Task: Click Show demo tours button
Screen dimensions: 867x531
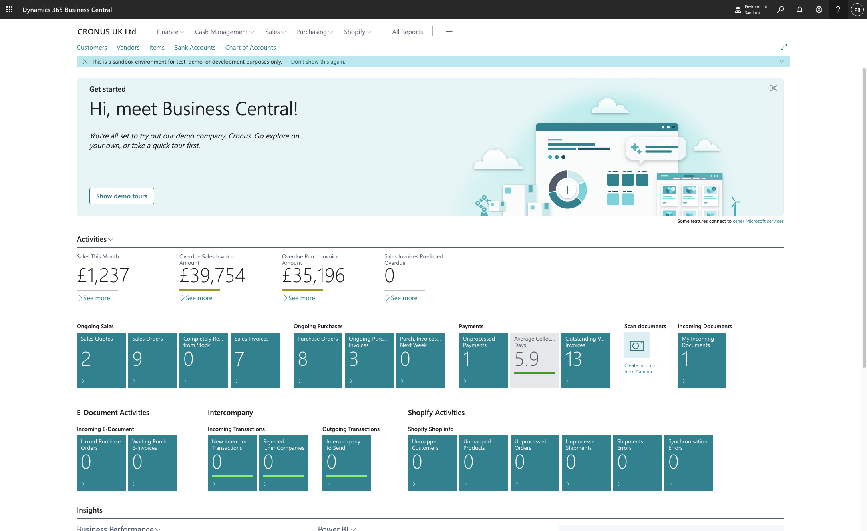Action: coord(122,196)
